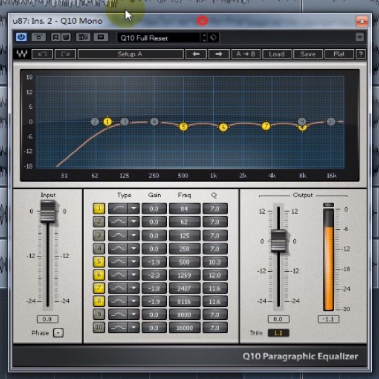Enable EQ band 2

point(99,221)
